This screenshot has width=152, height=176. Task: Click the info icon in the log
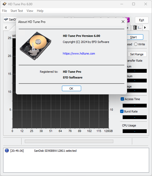point(7,150)
